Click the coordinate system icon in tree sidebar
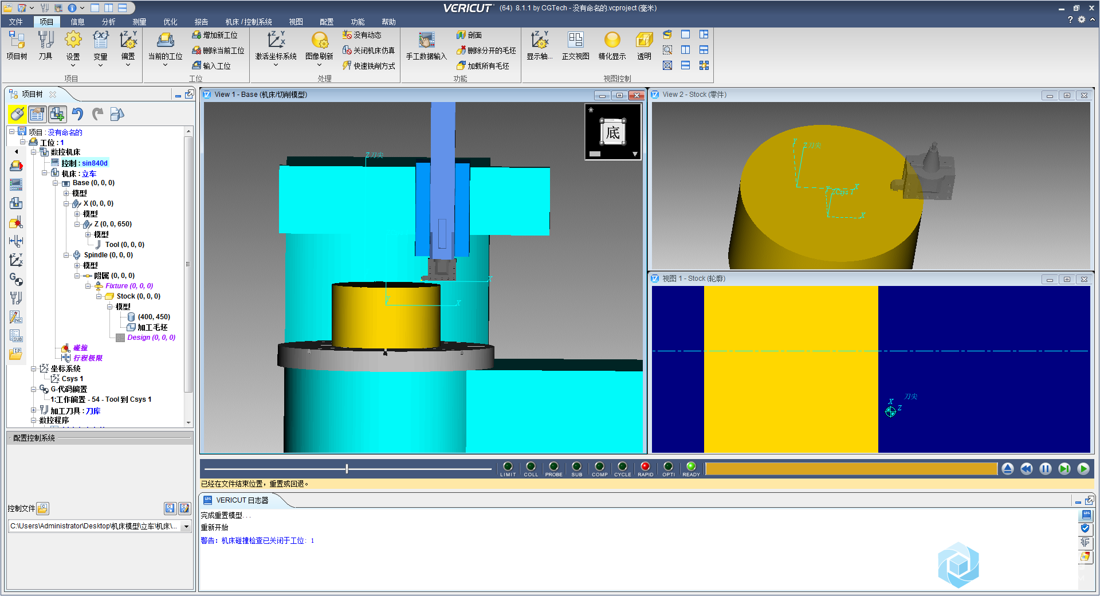This screenshot has height=596, width=1100. point(16,260)
